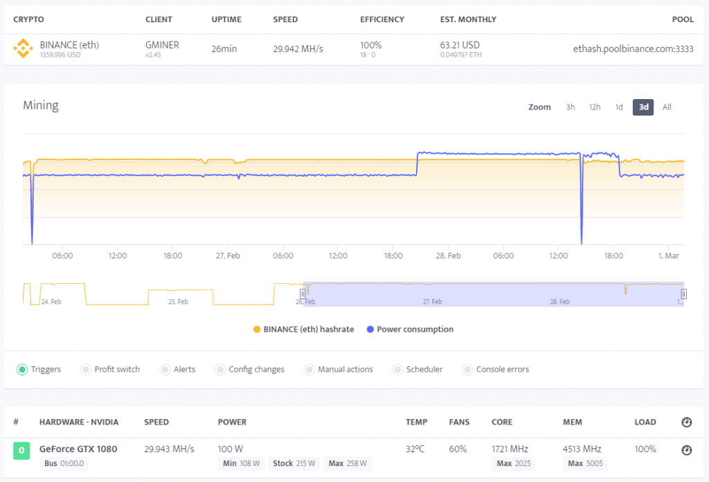709x482 pixels.
Task: Click the CRYPTO column header
Action: click(x=28, y=19)
